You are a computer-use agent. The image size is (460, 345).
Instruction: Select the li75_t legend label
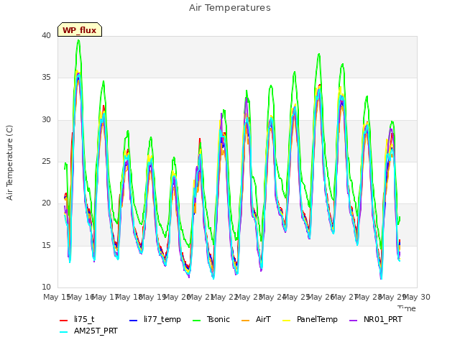(x=84, y=319)
